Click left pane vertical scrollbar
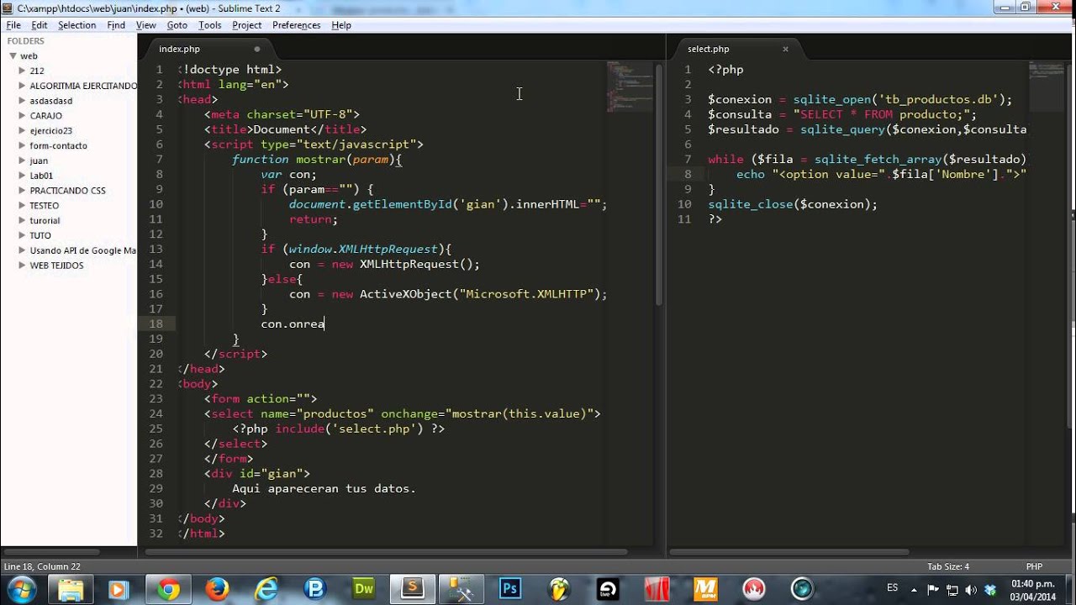 pyautogui.click(x=659, y=185)
